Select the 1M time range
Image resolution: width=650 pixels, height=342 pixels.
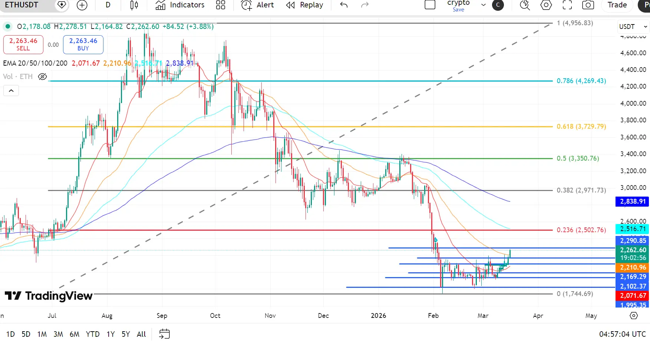42,334
